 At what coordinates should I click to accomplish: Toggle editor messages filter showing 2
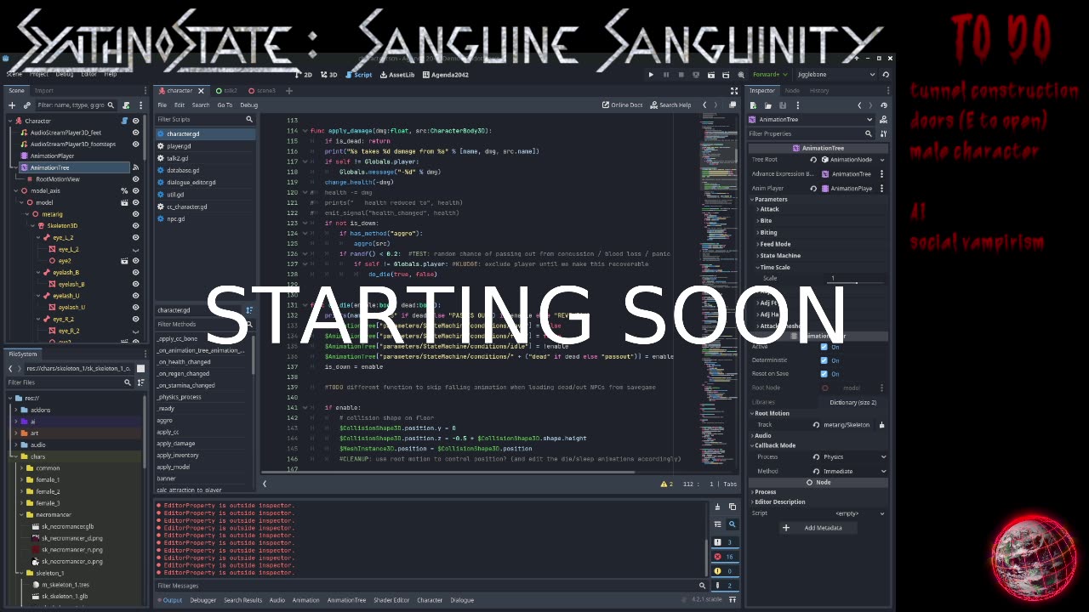pyautogui.click(x=724, y=586)
